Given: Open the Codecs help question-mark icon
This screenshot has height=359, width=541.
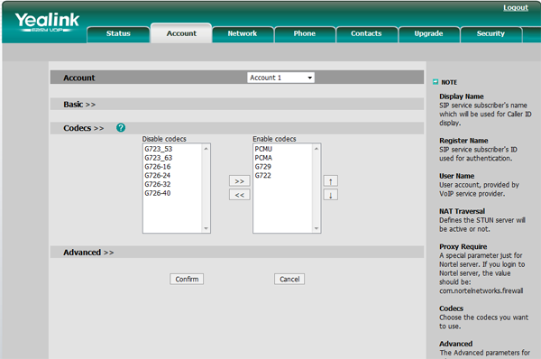Looking at the screenshot, I should click(121, 128).
